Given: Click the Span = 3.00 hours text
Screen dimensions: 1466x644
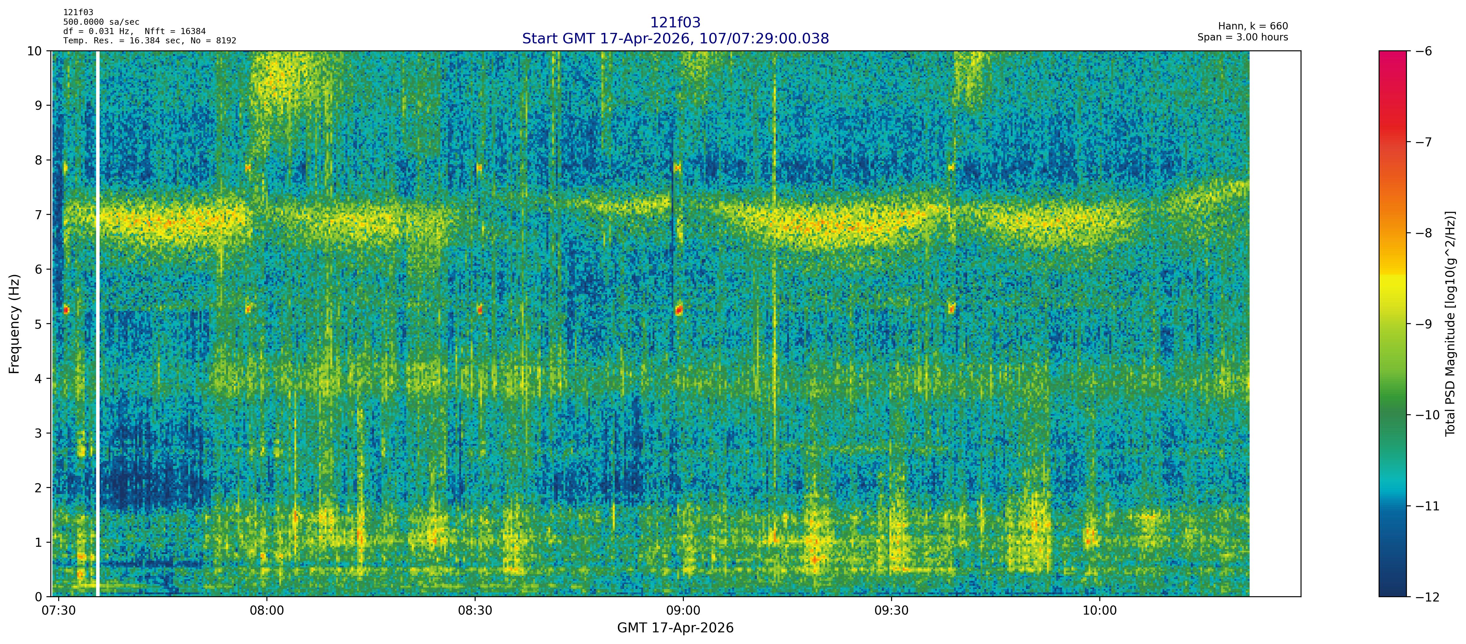Looking at the screenshot, I should click(x=1242, y=37).
